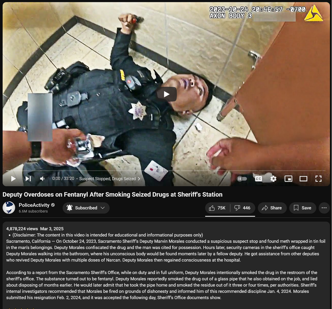332x309 pixels.
Task: Dislike the video
Action: 242,208
